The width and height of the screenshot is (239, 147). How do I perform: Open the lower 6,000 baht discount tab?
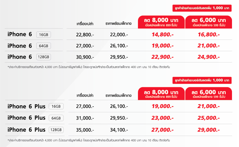pyautogui.click(x=209, y=94)
